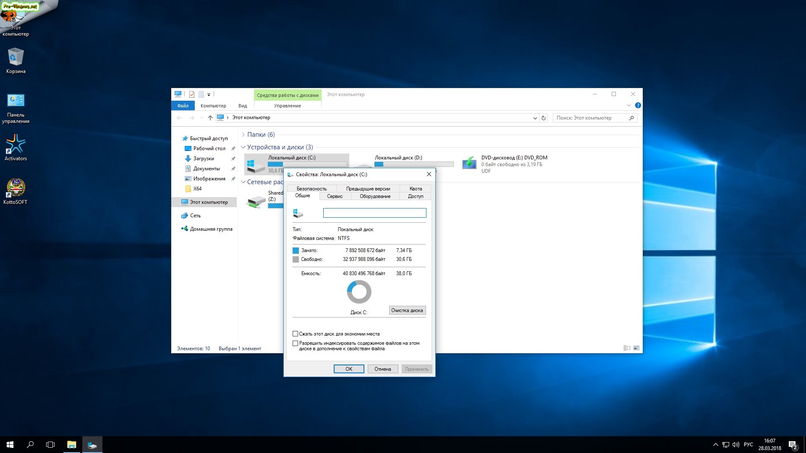Click the DVD-drive (E:) DVD_ROM icon
806x453 pixels.
[x=469, y=163]
